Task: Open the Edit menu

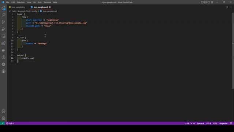Action: [13, 2]
